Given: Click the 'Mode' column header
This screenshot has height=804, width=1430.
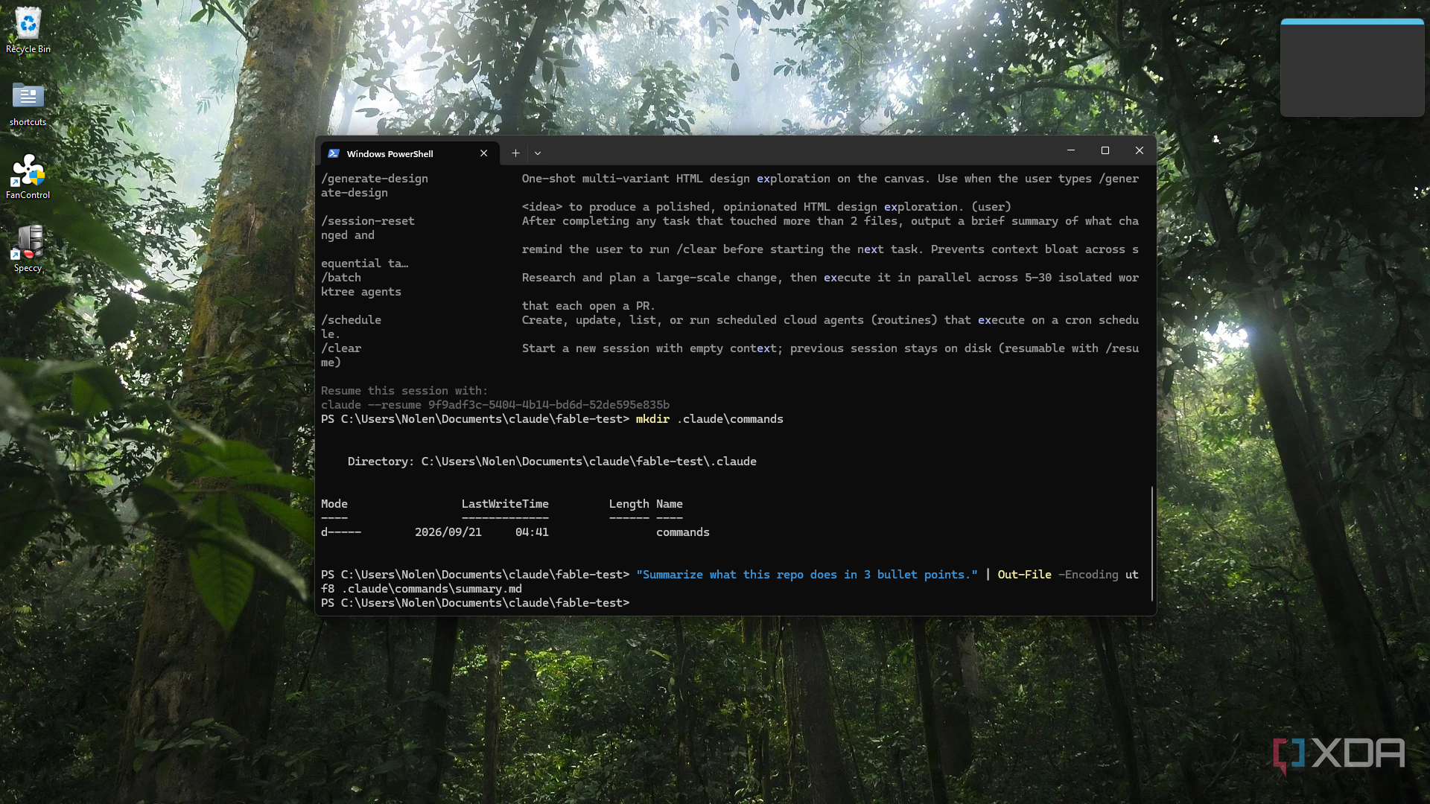Looking at the screenshot, I should 334,504.
